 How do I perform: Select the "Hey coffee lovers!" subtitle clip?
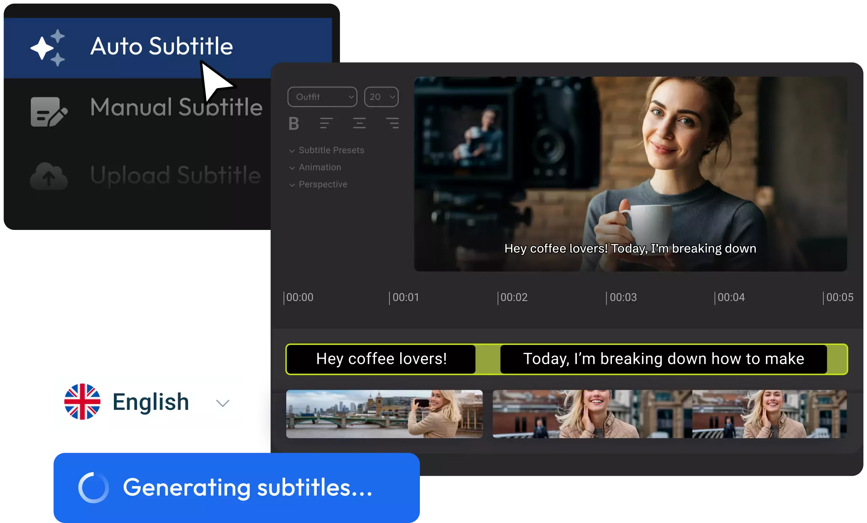click(381, 359)
